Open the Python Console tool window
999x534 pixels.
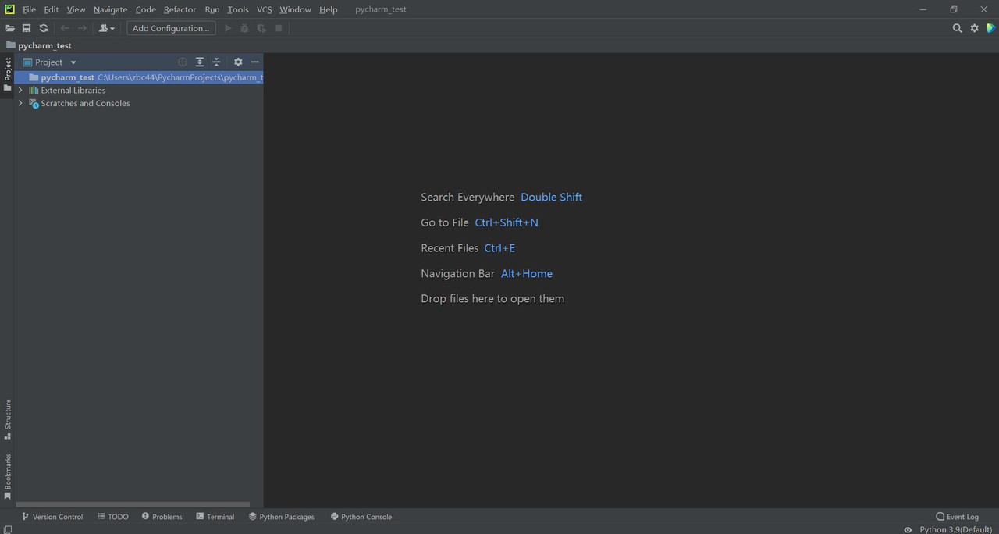point(361,517)
